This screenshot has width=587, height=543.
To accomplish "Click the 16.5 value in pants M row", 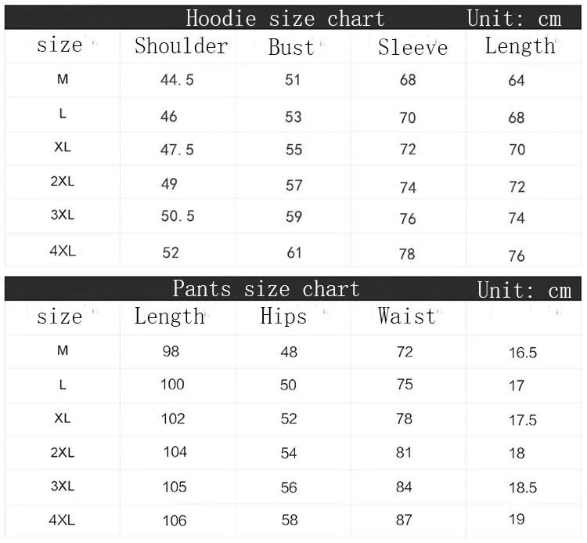I will pyautogui.click(x=523, y=353).
